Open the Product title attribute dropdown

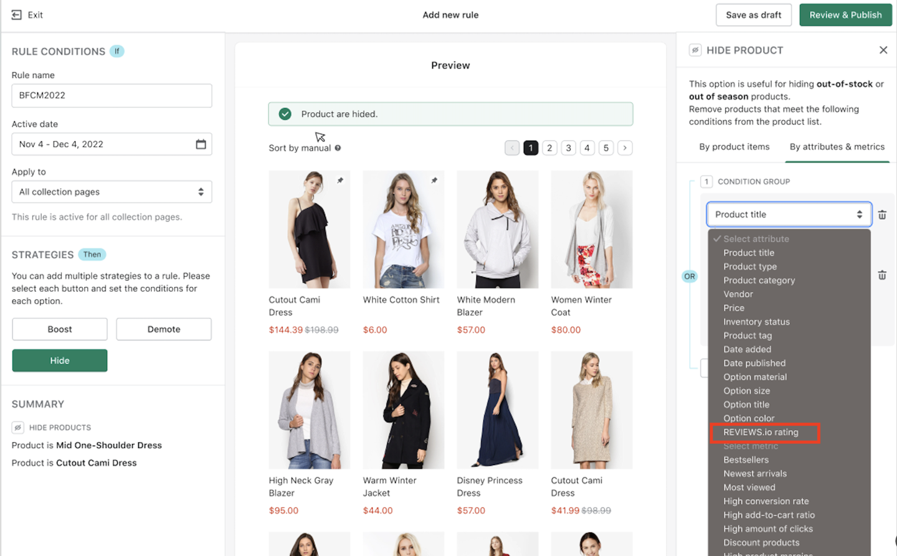coord(789,214)
